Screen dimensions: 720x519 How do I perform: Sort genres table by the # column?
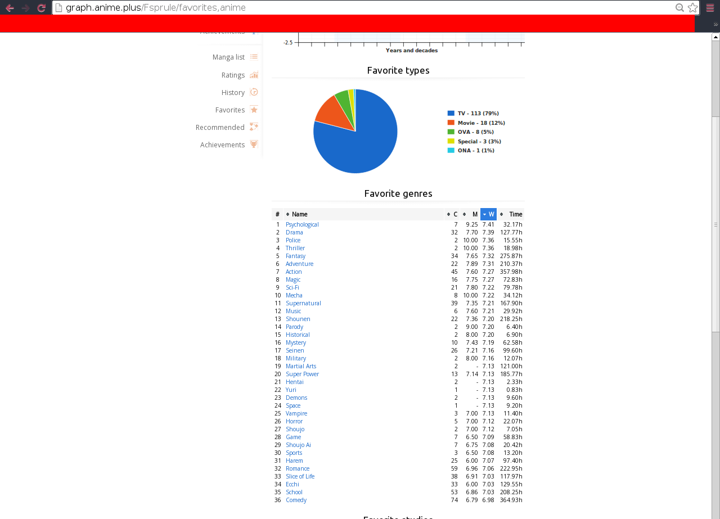[x=277, y=214]
